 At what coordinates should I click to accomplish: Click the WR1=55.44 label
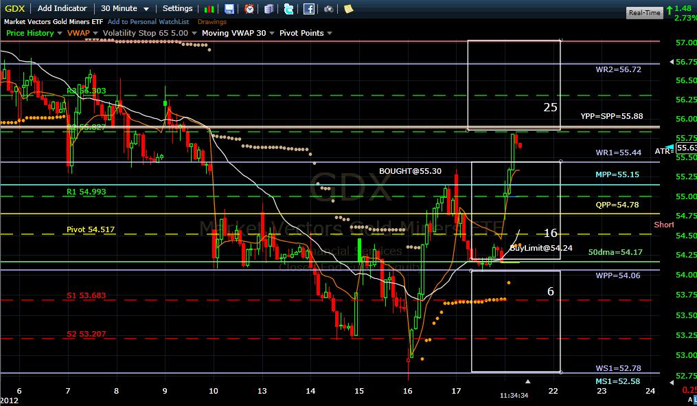pyautogui.click(x=618, y=153)
